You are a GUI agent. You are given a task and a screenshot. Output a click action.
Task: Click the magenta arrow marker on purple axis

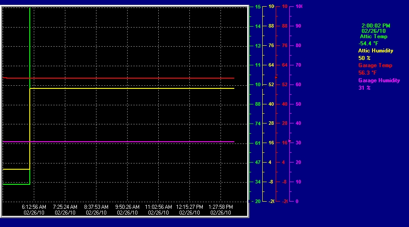click(290, 141)
